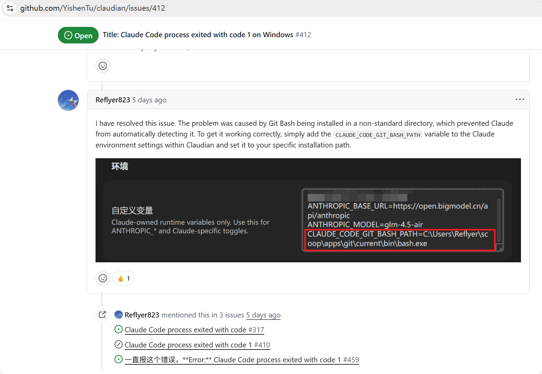This screenshot has width=542, height=374.
Task: Open issue 'Claude Code process exited with code 1 #410'
Action: [x=197, y=345]
